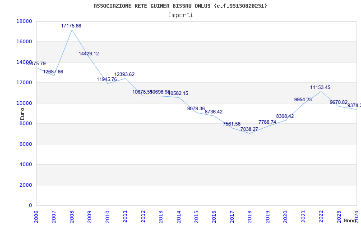Select the 9079.36 data label
Viewport: 361px width, 225px height.
tap(196, 108)
